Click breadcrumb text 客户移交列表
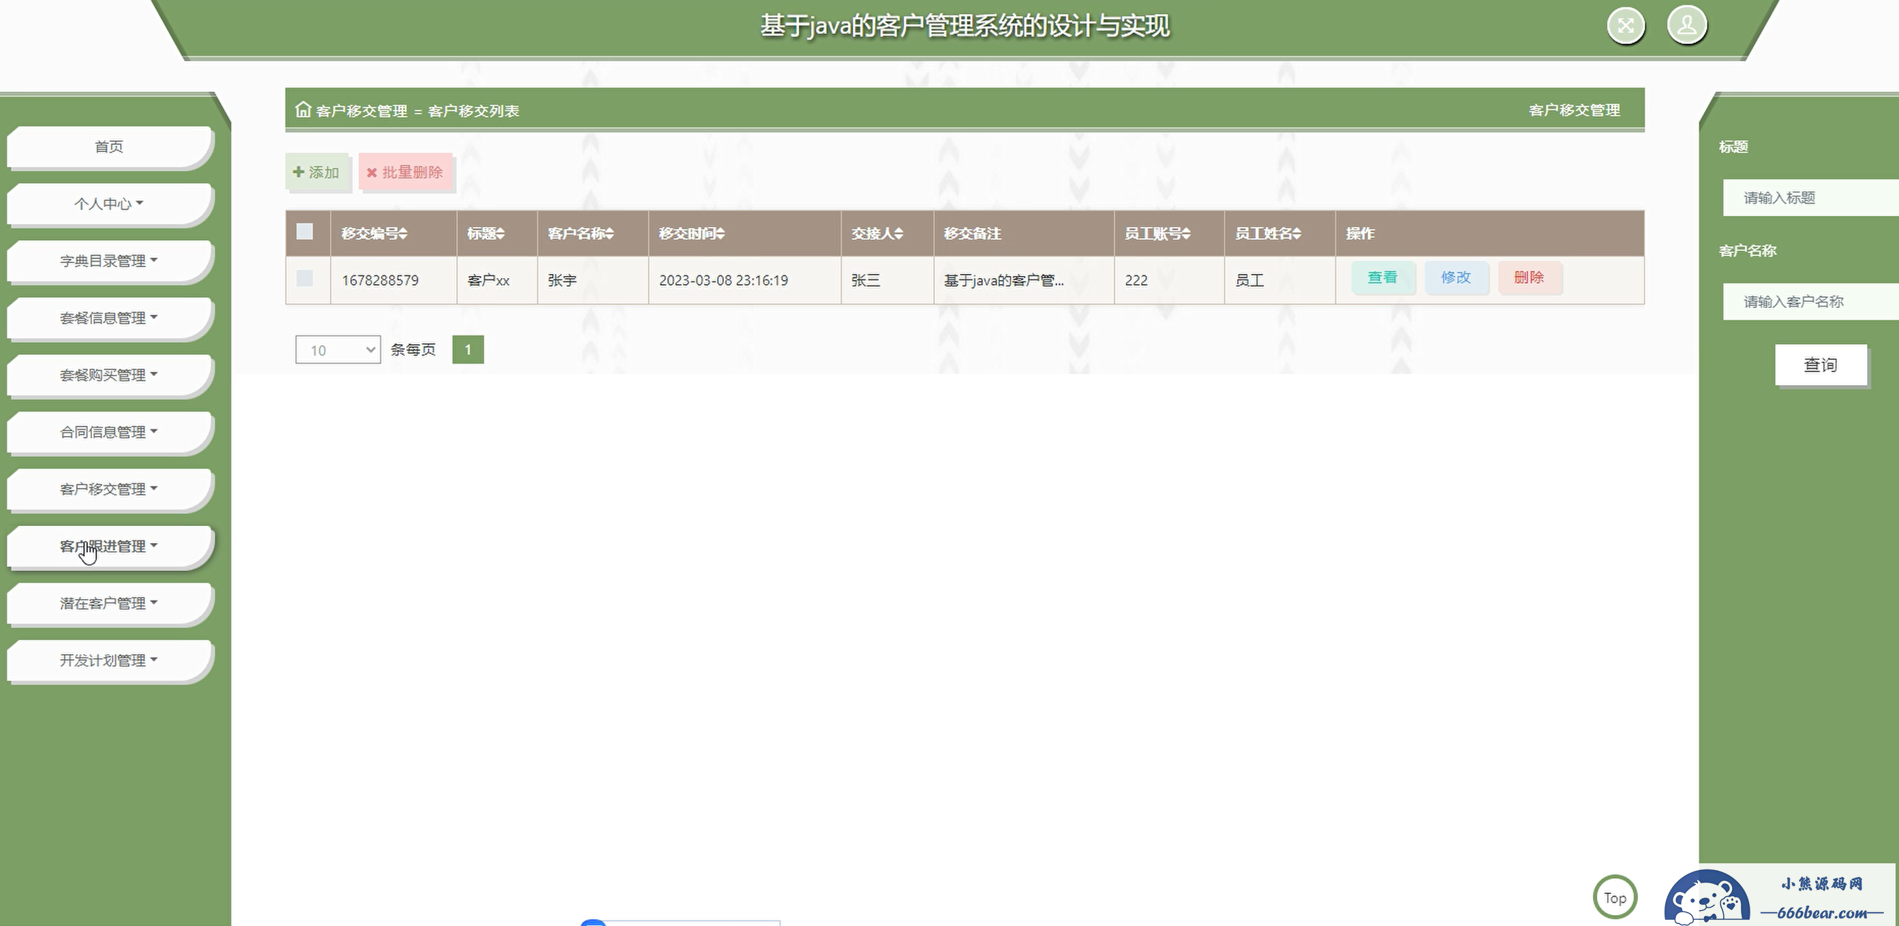 point(473,110)
